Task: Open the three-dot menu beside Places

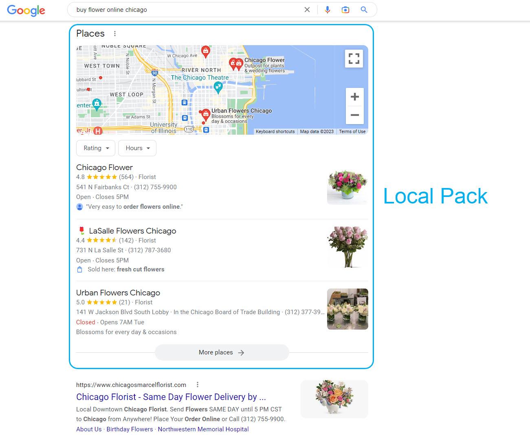Action: 115,33
